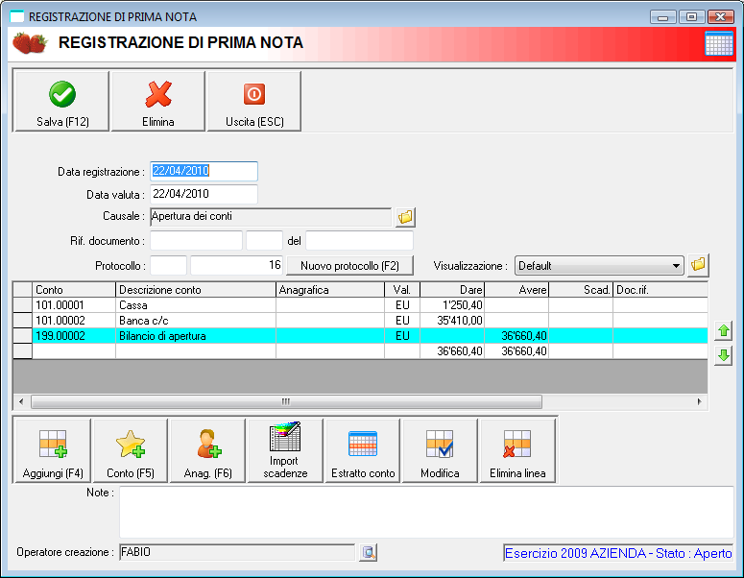
Task: Move row up with green arrow
Action: click(x=723, y=330)
